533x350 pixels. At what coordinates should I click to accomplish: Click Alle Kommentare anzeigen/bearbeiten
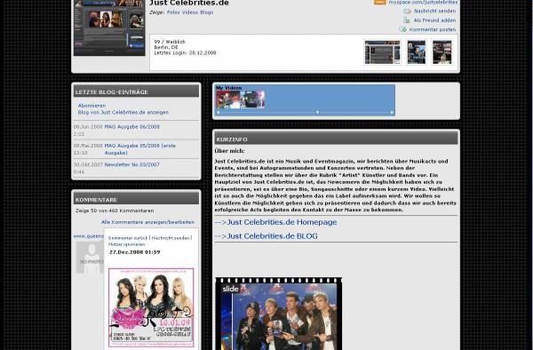(x=147, y=222)
